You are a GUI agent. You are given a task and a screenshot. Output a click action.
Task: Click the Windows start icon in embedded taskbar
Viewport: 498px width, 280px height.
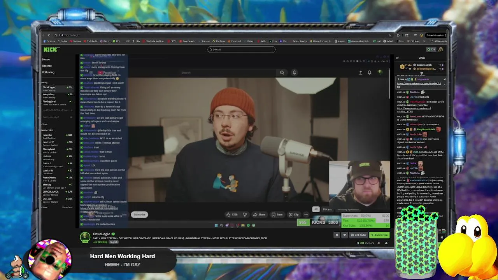[x=216, y=225]
